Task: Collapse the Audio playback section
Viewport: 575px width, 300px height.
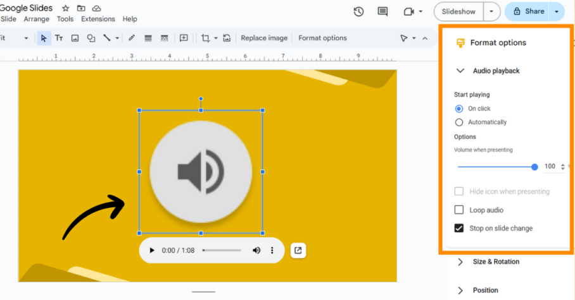Action: [460, 71]
